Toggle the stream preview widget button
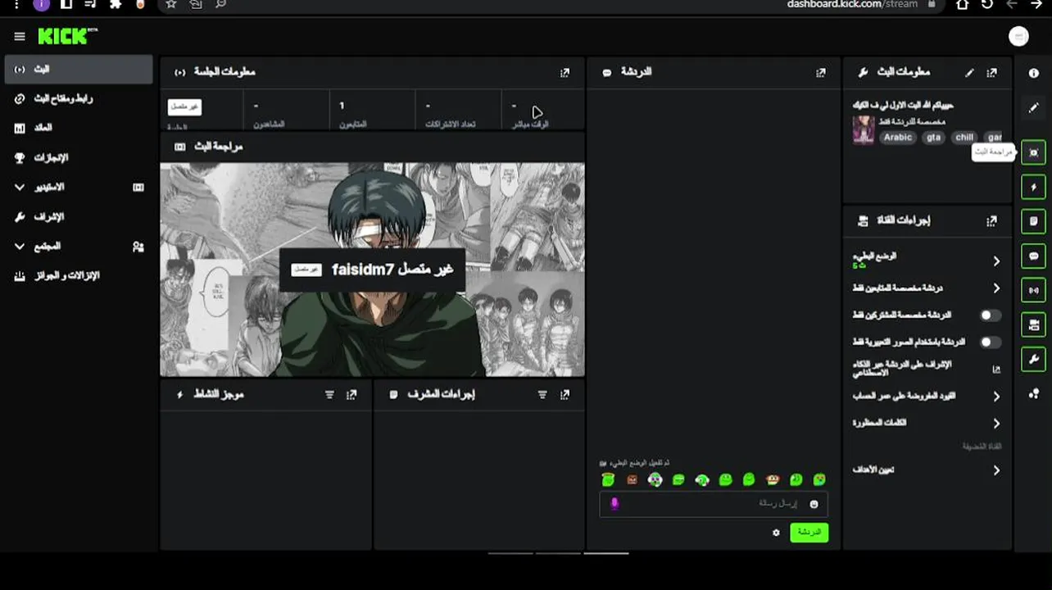 (1034, 152)
